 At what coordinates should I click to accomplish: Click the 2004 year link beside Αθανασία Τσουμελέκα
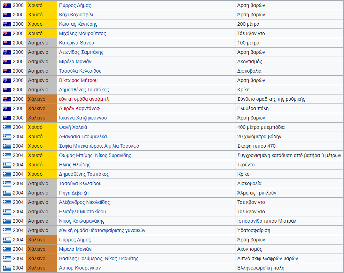pos(18,137)
